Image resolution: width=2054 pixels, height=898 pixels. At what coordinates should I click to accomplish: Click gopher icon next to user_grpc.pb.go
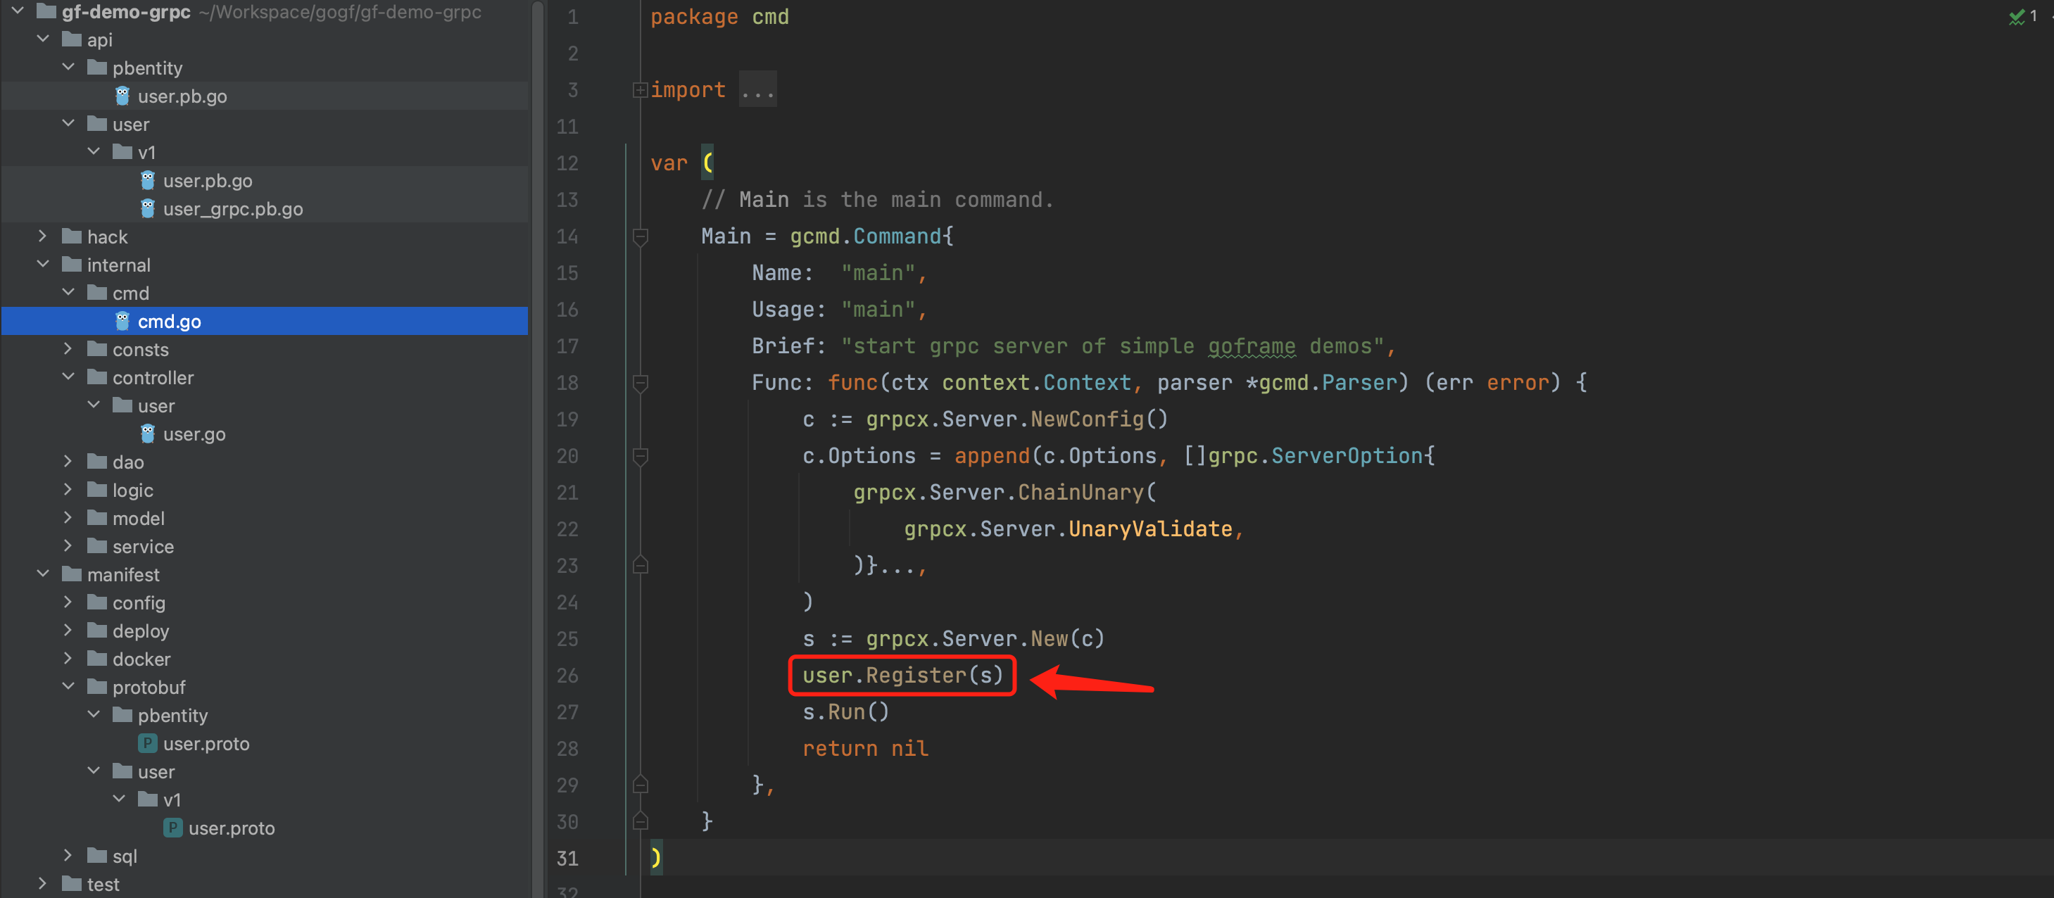[x=148, y=209]
